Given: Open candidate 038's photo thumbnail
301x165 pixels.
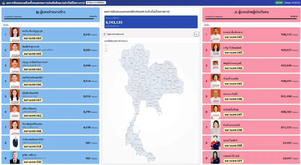Looking at the screenshot, I should [215, 127].
